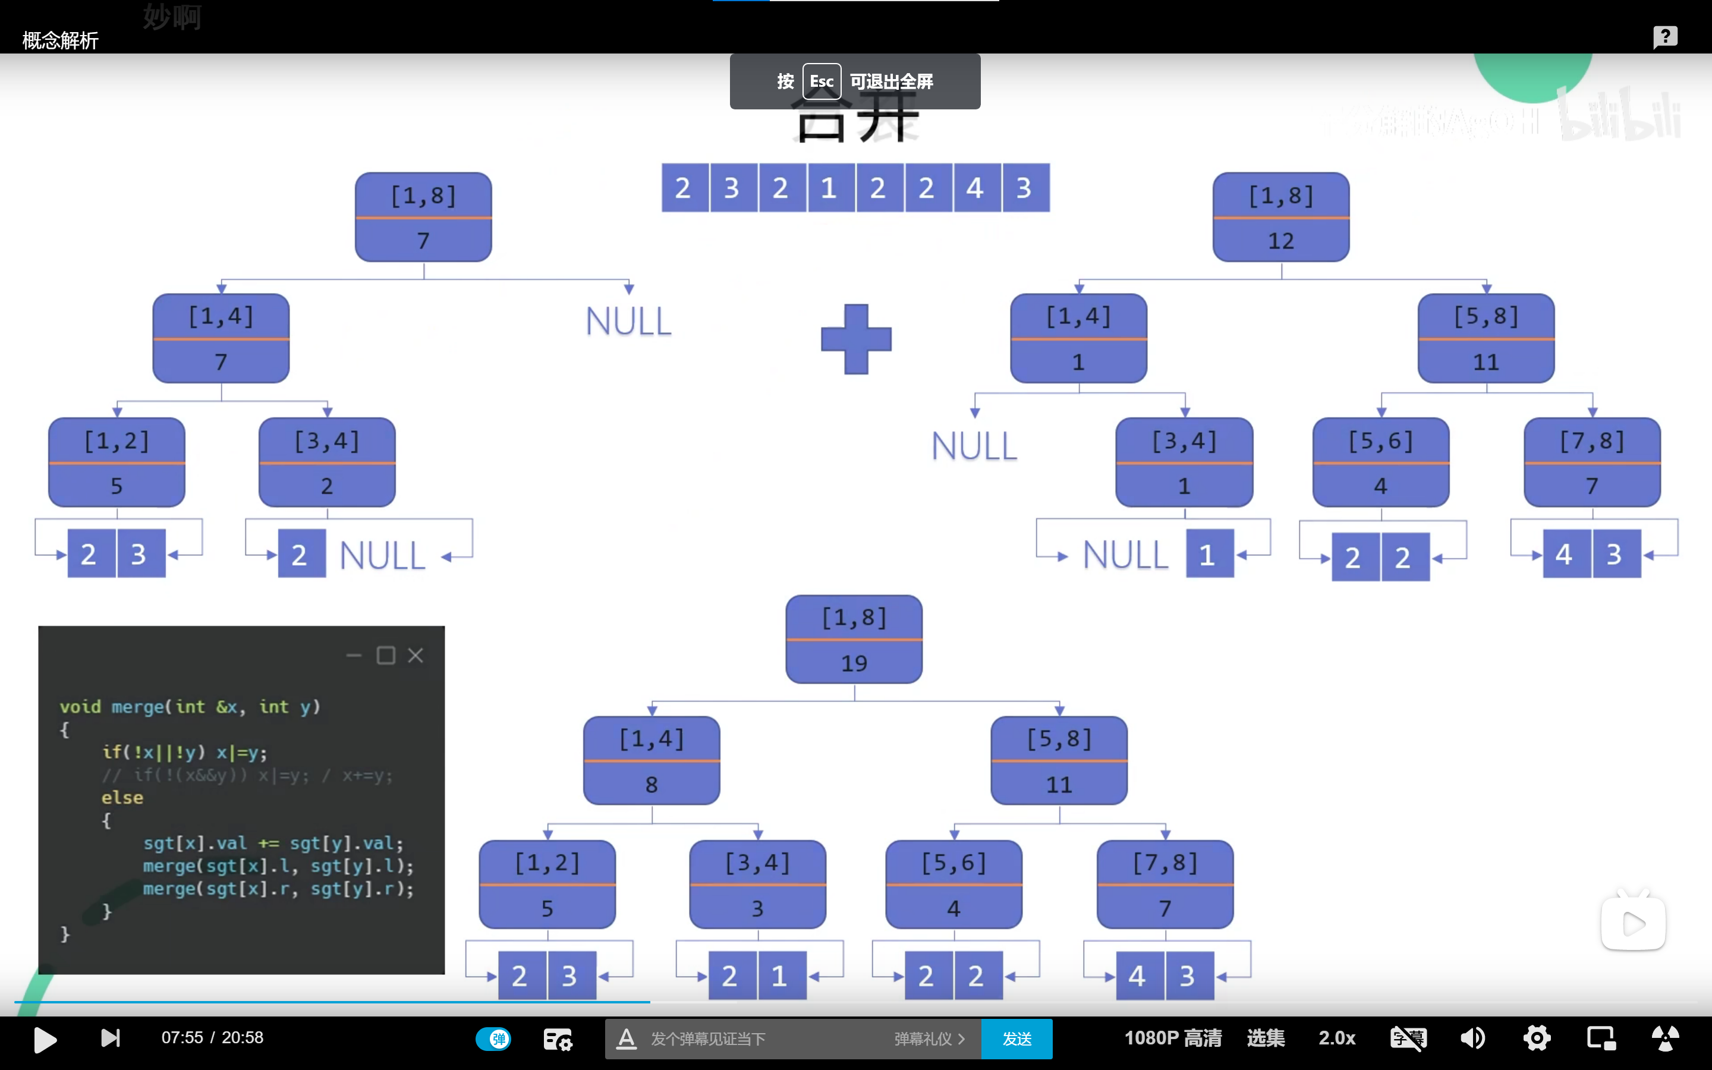
Task: Click the 'merge(sgt[x].l, sgt[y].l);' code line
Action: 278,866
